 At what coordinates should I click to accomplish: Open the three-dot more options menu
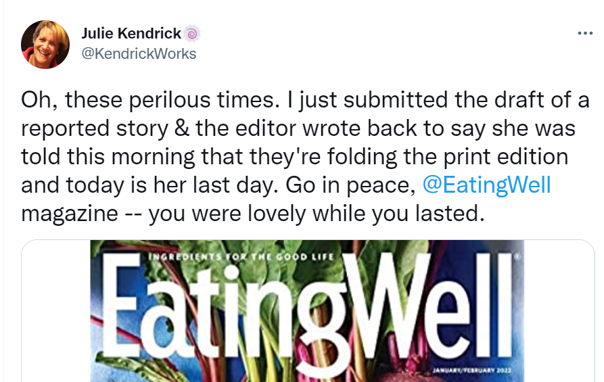[584, 33]
